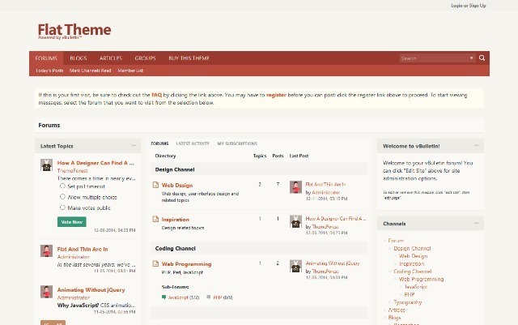Click the Web Design forum document icon
The height and width of the screenshot is (325, 518).
pyautogui.click(x=155, y=185)
